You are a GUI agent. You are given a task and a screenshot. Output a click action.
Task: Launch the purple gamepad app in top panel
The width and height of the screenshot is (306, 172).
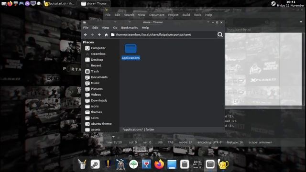(x=27, y=3)
